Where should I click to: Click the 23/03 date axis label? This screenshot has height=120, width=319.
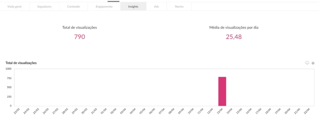click(x=17, y=111)
